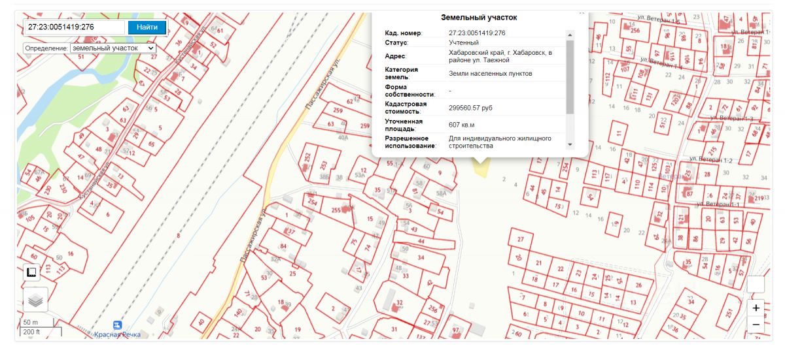785x352 pixels.
Task: Select parcel number 255 on map
Action: (336, 210)
